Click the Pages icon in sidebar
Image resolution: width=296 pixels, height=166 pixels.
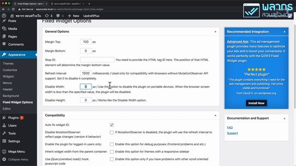(4, 36)
